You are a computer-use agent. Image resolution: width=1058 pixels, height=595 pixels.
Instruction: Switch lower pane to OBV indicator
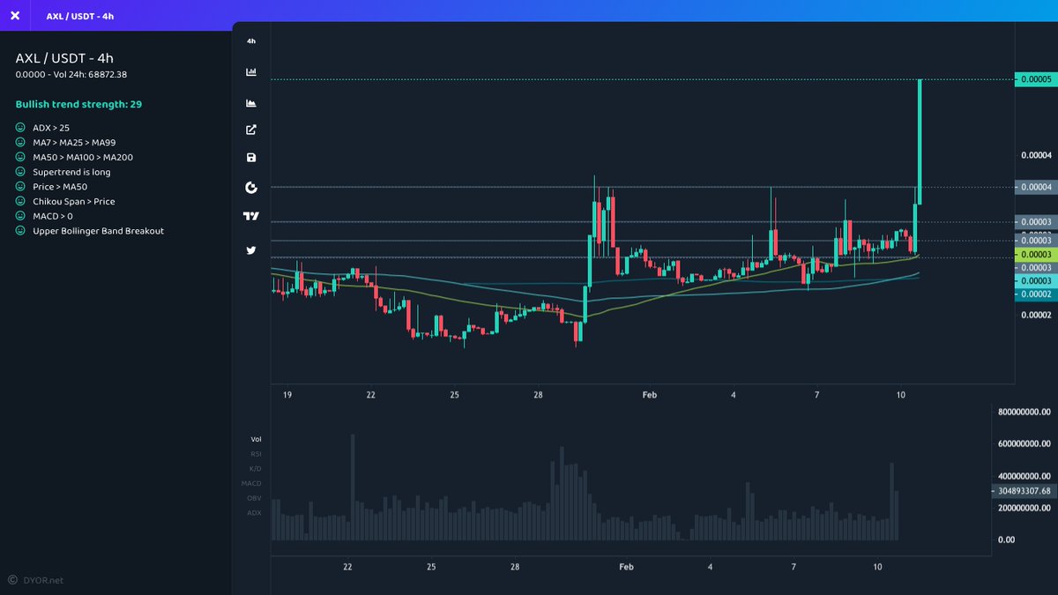click(x=255, y=498)
